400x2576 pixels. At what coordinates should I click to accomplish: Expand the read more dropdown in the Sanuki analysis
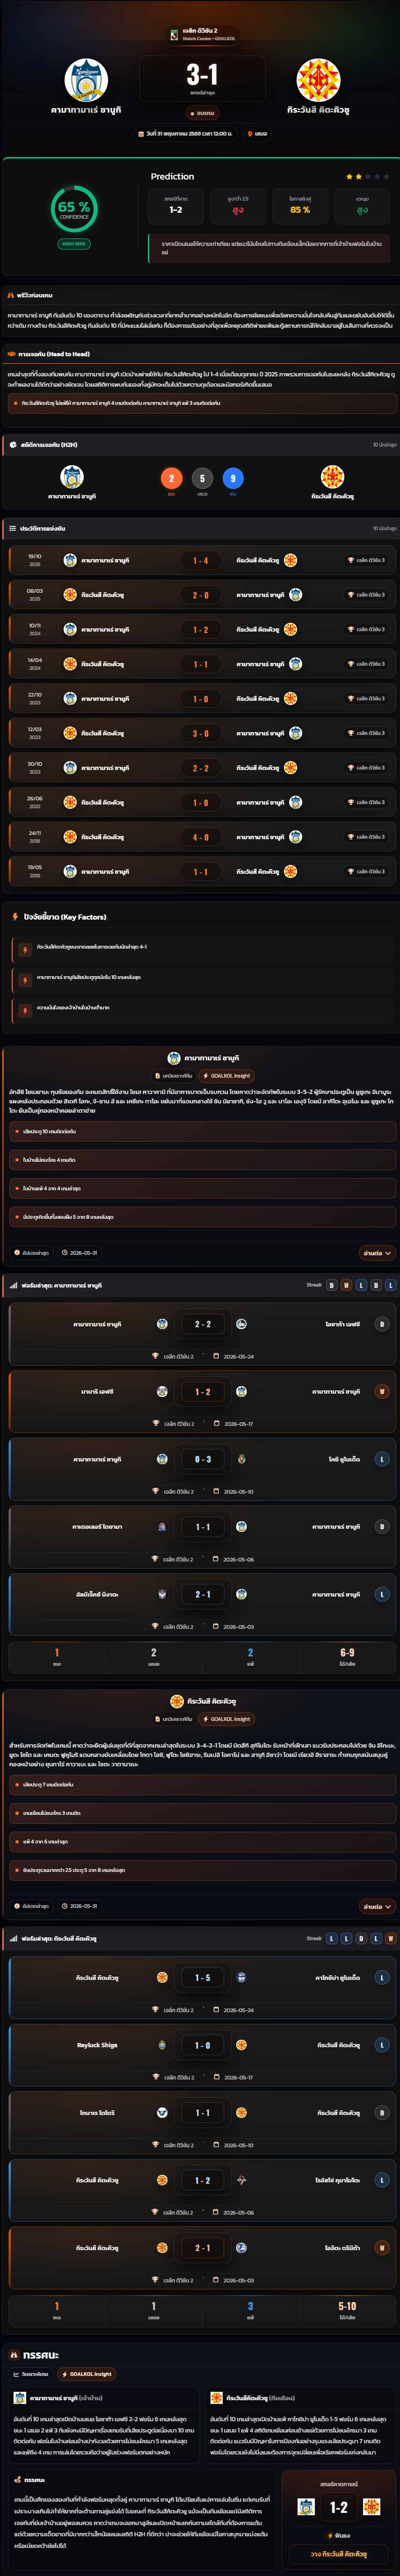[377, 1253]
